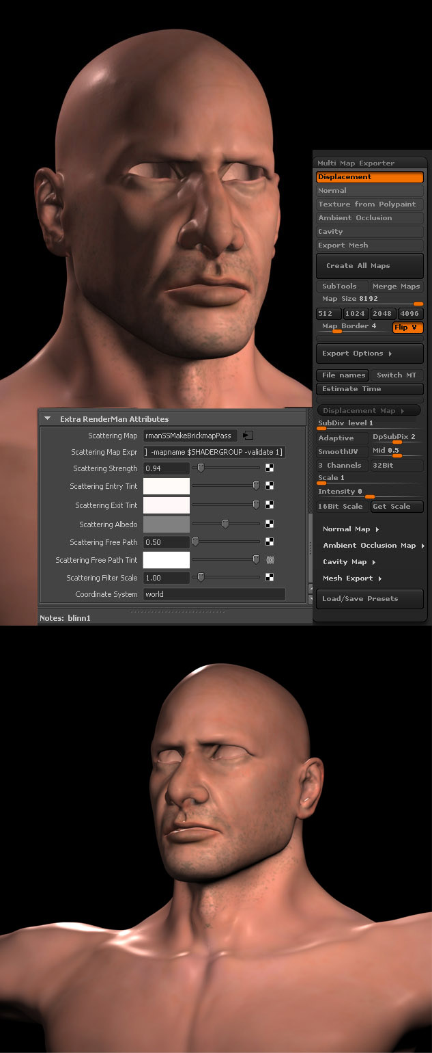Toggle the SmoothUV option
Screen dimensions: 432x1053
(342, 452)
